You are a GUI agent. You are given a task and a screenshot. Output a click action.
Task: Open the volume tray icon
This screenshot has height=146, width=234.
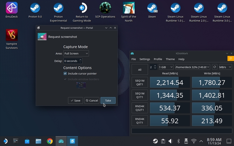(x=171, y=141)
